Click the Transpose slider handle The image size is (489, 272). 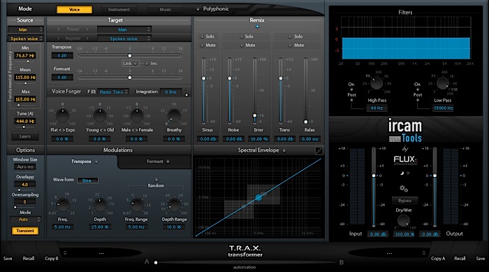tap(130, 55)
